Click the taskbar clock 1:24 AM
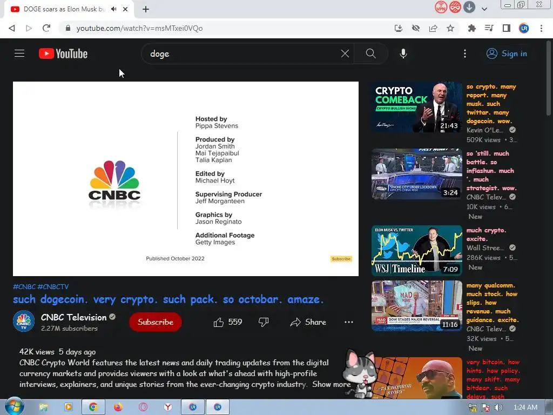553x415 pixels. (525, 407)
